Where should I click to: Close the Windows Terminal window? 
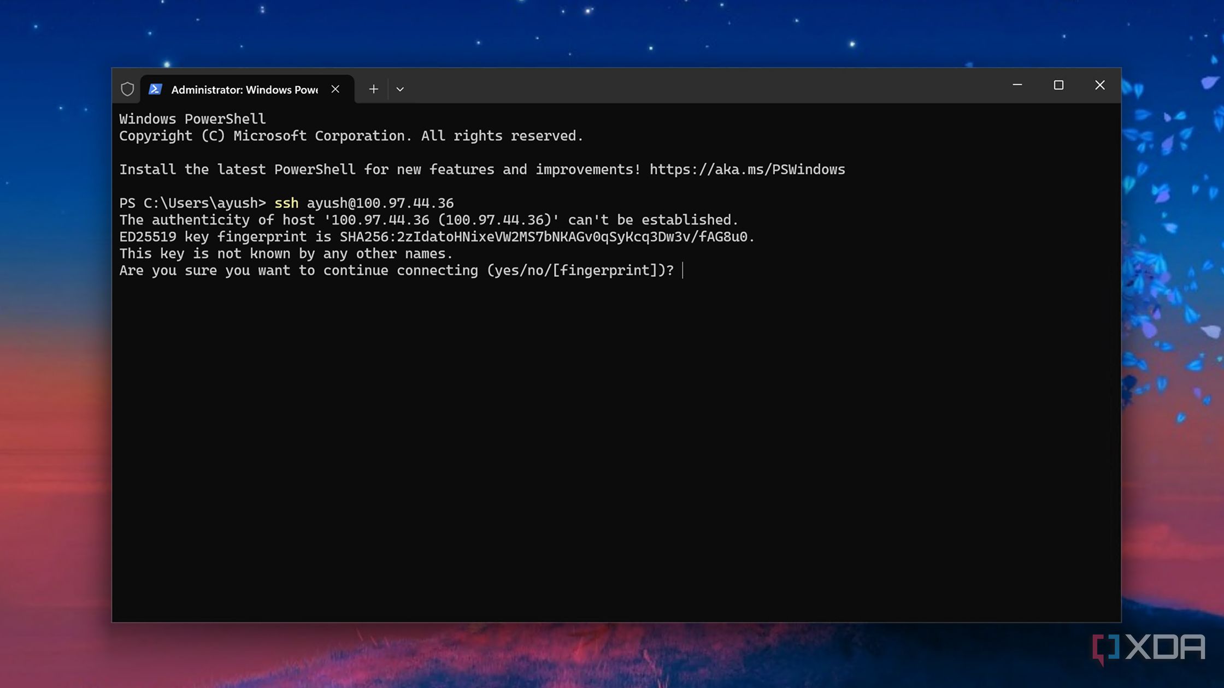(x=1099, y=85)
